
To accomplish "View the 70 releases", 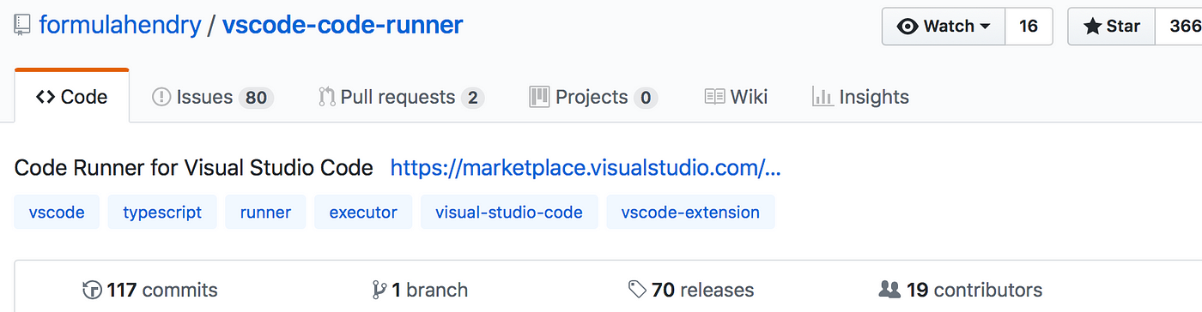I will (691, 290).
